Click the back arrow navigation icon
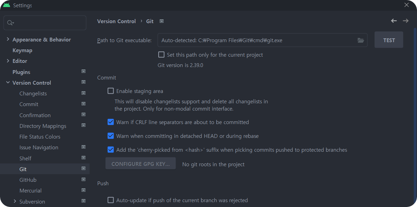The image size is (417, 207). point(394,21)
